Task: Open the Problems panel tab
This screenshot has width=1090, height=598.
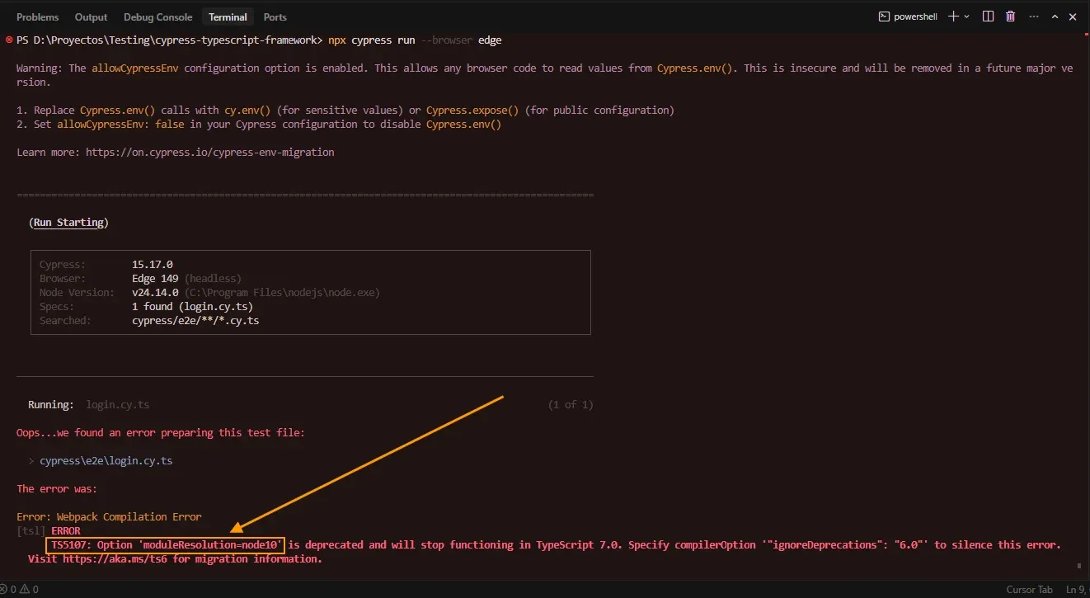Action: (x=38, y=16)
